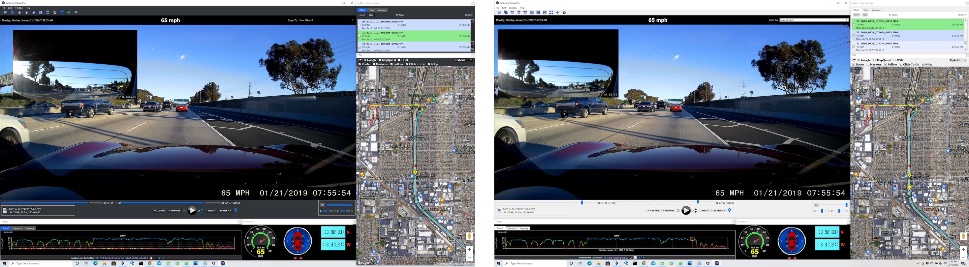Image resolution: width=969 pixels, height=267 pixels.
Task: Open the Jump To dropdown in light window
Action: (813, 20)
